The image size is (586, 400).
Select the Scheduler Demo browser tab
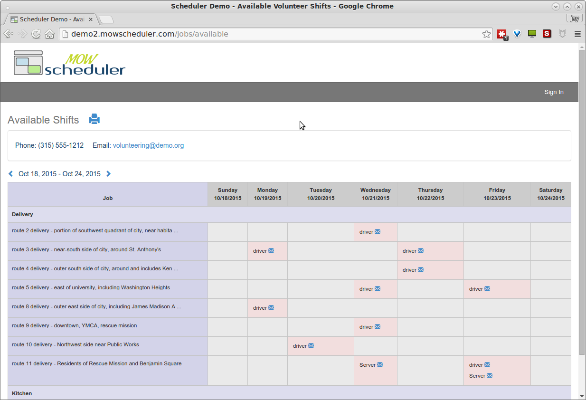[x=47, y=19]
